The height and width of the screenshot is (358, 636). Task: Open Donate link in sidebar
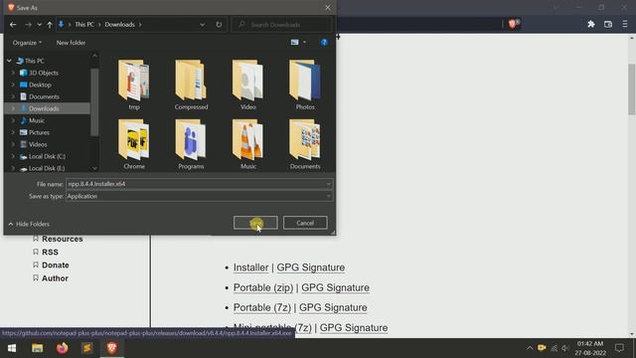56,266
